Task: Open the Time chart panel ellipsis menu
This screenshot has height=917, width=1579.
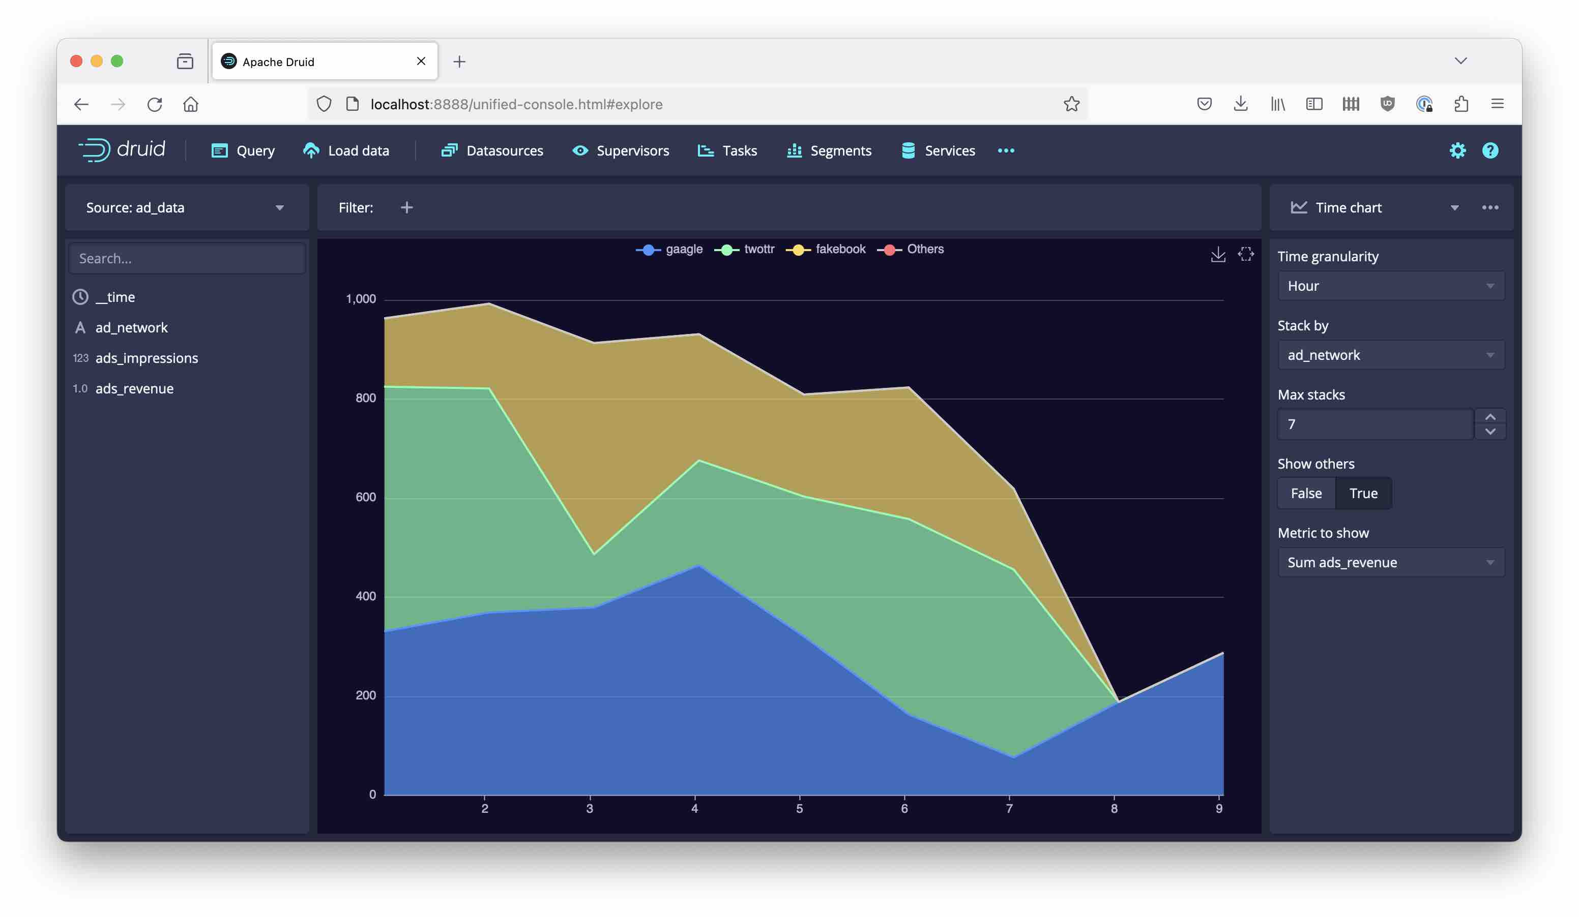Action: point(1489,208)
